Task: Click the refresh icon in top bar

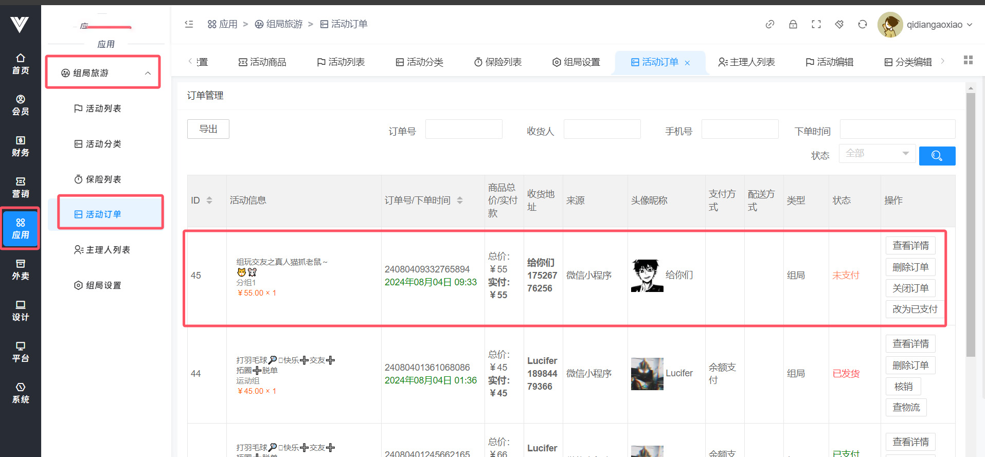Action: pyautogui.click(x=863, y=24)
